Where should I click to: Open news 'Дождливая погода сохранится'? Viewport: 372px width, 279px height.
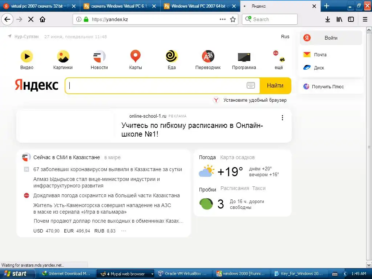pyautogui.click(x=106, y=195)
